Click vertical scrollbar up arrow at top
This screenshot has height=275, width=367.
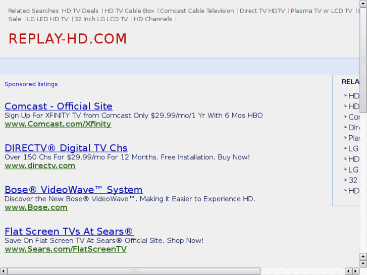click(363, 4)
